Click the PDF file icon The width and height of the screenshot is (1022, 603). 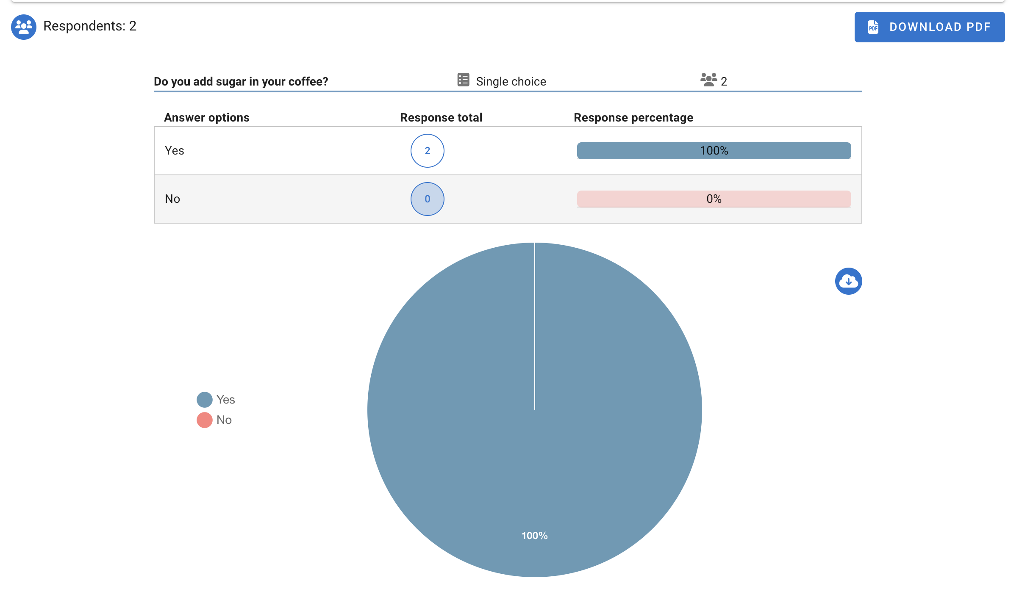point(873,27)
